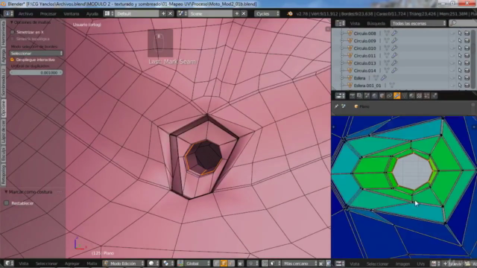This screenshot has width=477, height=268.
Task: Select Círculo.009 in the outliner
Action: [364, 41]
